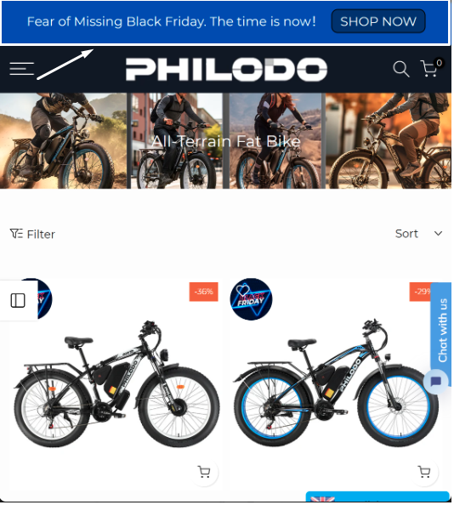Click the All-Terrain Fat Bike banner

tap(225, 141)
